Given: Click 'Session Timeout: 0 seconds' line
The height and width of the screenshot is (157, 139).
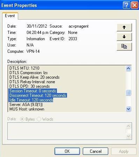Looking at the screenshot, I should pyautogui.click(x=33, y=91).
